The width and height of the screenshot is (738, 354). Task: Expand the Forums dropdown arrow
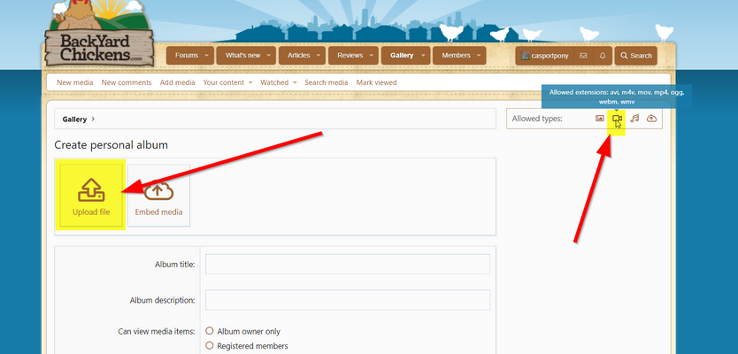[x=207, y=56]
